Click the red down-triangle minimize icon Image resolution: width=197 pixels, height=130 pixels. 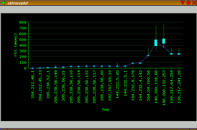tap(183, 3)
